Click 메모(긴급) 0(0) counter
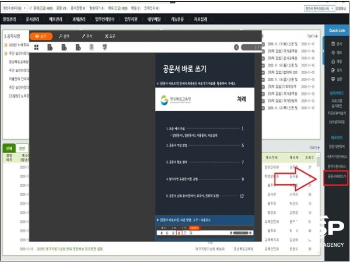The height and width of the screenshot is (262, 350). pos(117,9)
